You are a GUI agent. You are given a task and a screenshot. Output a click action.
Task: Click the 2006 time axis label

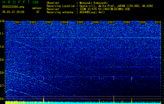(x=96, y=22)
